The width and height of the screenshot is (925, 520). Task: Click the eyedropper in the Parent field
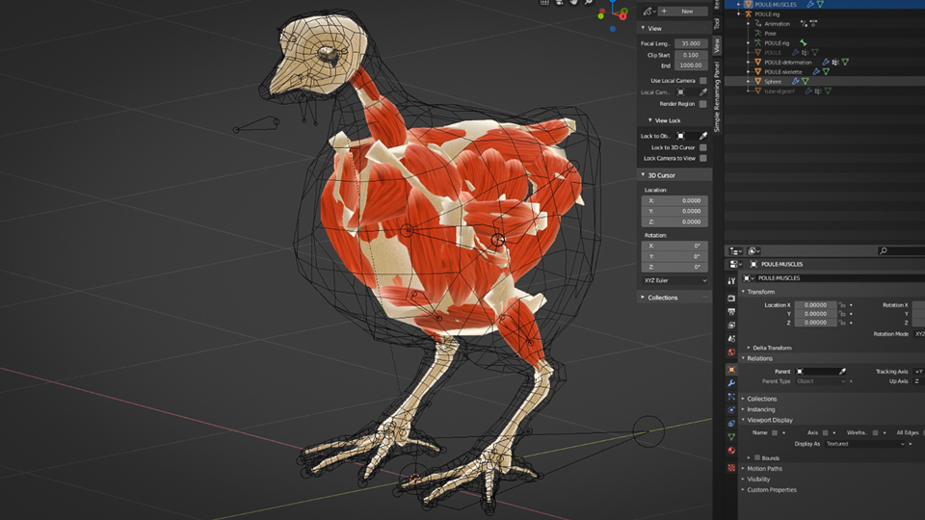point(842,372)
